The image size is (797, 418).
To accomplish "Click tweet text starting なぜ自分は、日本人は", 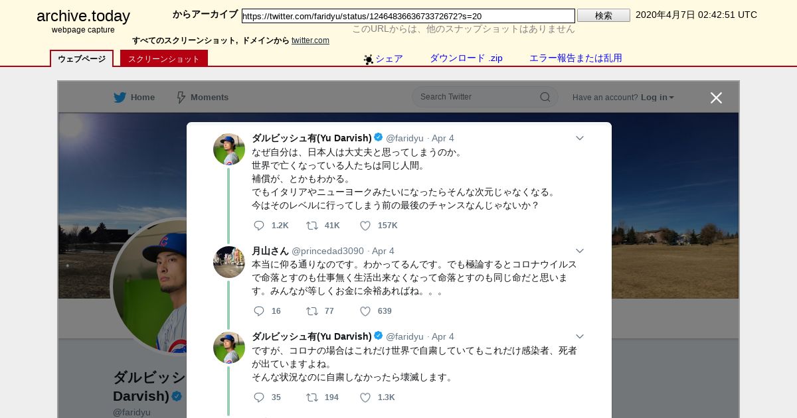I will pos(404,178).
